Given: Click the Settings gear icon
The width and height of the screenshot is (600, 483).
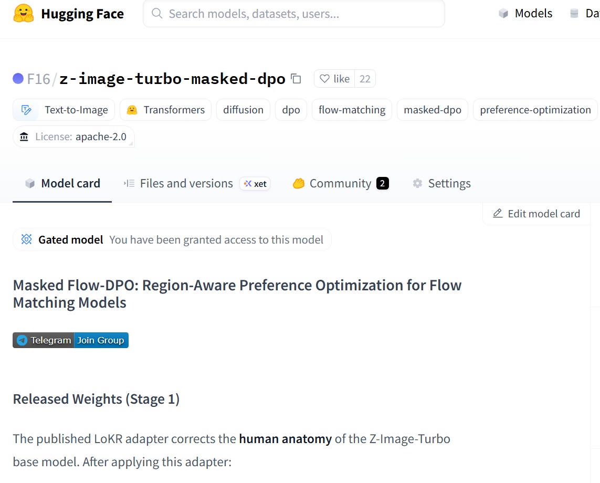Looking at the screenshot, I should coord(417,183).
